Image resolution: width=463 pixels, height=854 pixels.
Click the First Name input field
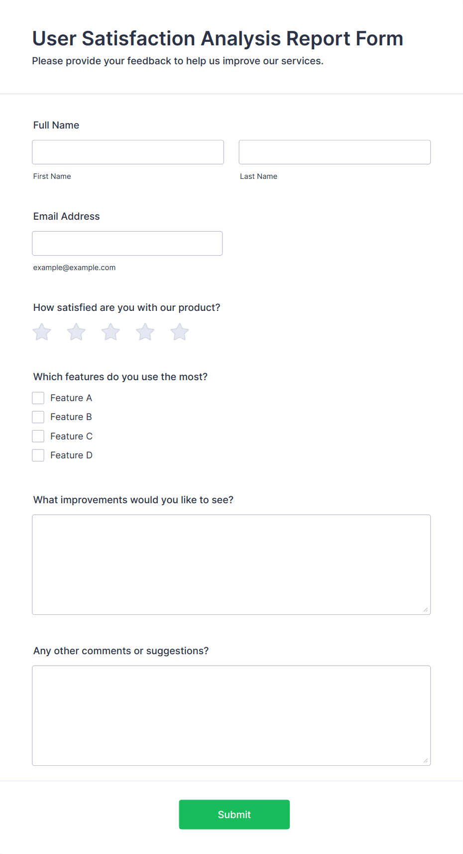(128, 152)
